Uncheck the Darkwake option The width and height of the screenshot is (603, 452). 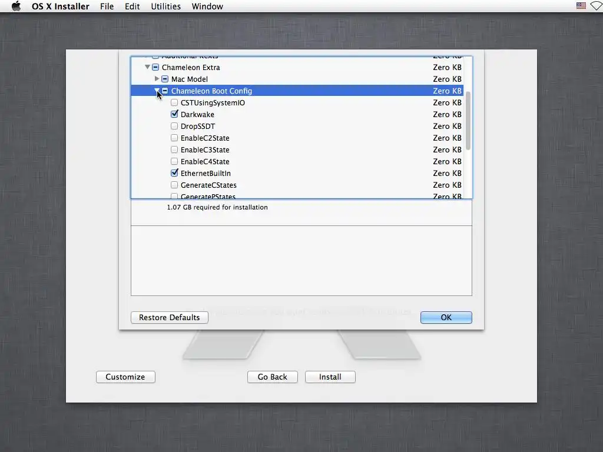(174, 114)
